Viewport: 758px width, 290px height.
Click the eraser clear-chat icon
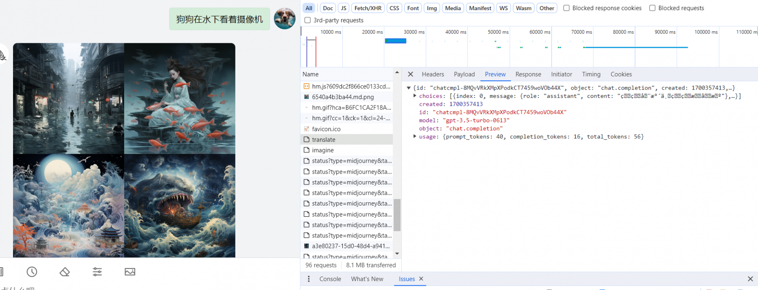tap(64, 272)
